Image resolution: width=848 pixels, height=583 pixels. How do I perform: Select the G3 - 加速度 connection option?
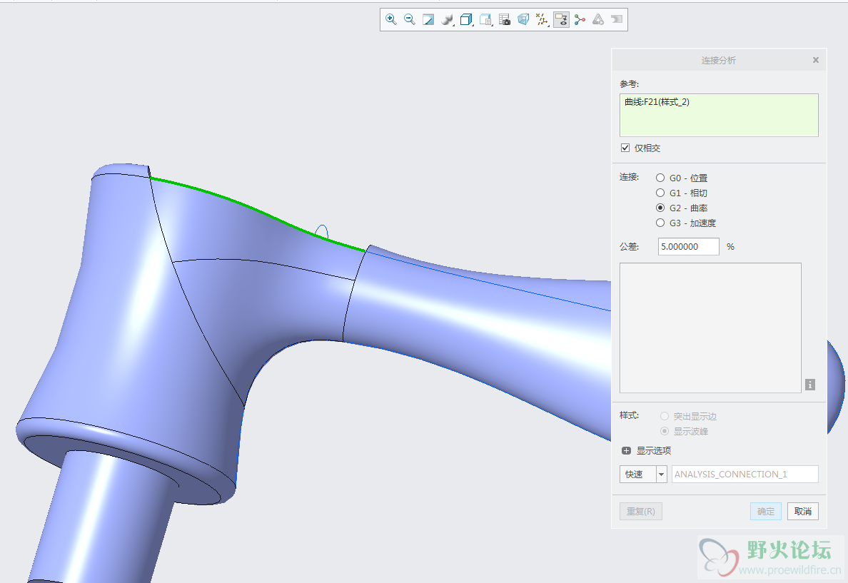coord(660,223)
